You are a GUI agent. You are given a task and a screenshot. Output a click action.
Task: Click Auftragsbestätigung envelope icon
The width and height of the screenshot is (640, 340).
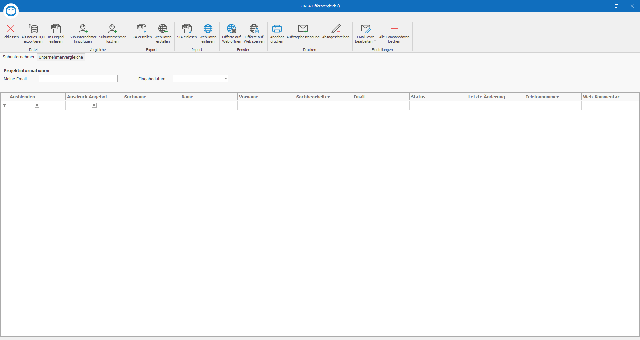click(303, 29)
